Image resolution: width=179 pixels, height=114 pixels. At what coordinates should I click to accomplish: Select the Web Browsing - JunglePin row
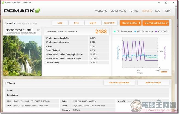77,38
